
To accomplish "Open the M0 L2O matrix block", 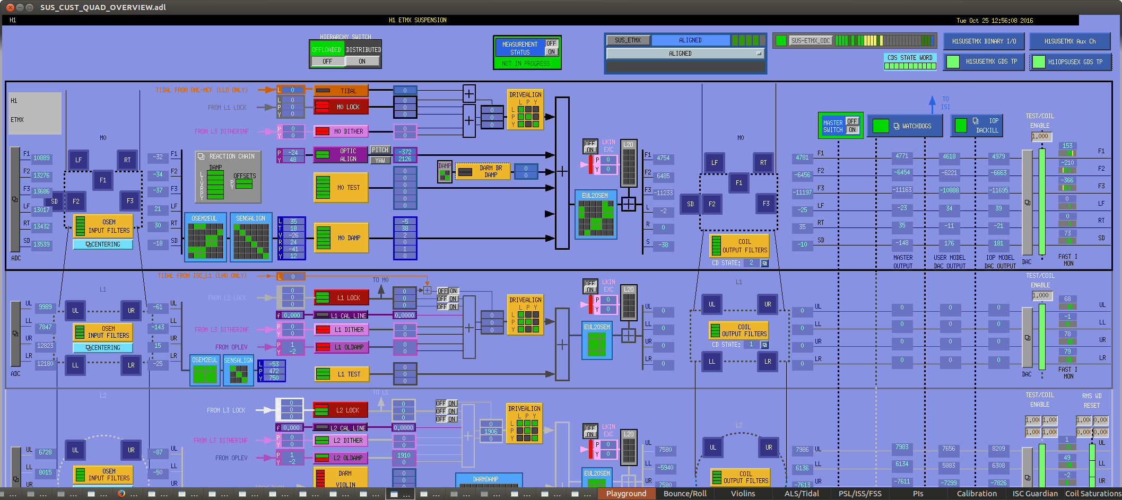I will 628,163.
